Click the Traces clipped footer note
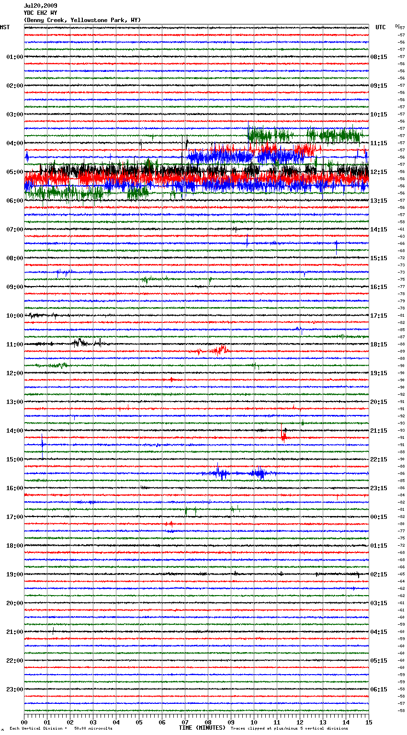Screen dimensions: 407x735 (x=289, y=728)
